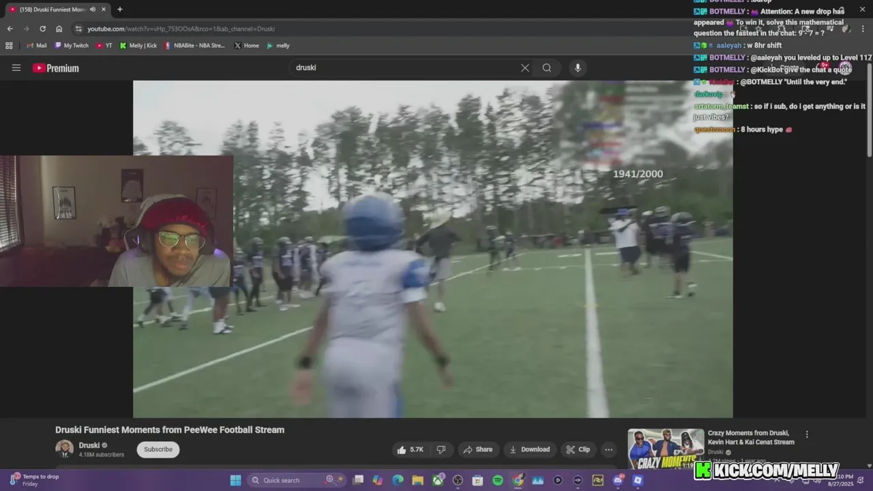Open 'Crazy Moments from Druski' suggested video thumbnail
873x491 pixels.
(x=666, y=449)
